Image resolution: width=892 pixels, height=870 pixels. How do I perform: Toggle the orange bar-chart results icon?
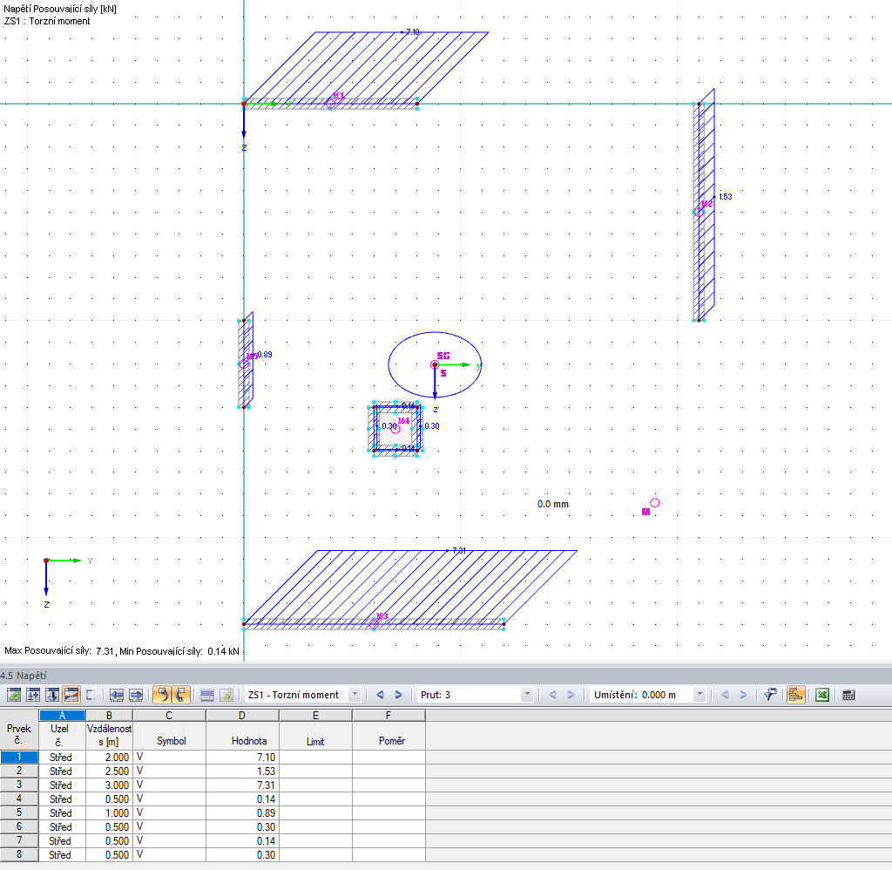coord(796,695)
